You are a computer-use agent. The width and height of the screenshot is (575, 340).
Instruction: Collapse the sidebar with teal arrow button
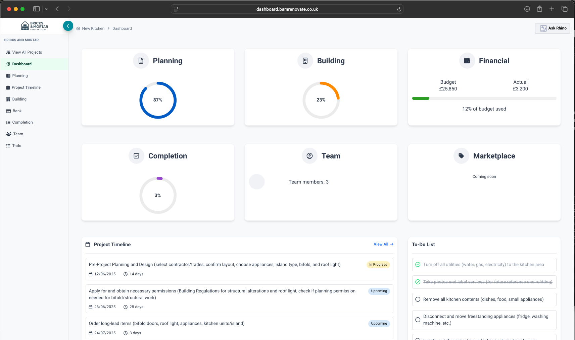[68, 26]
